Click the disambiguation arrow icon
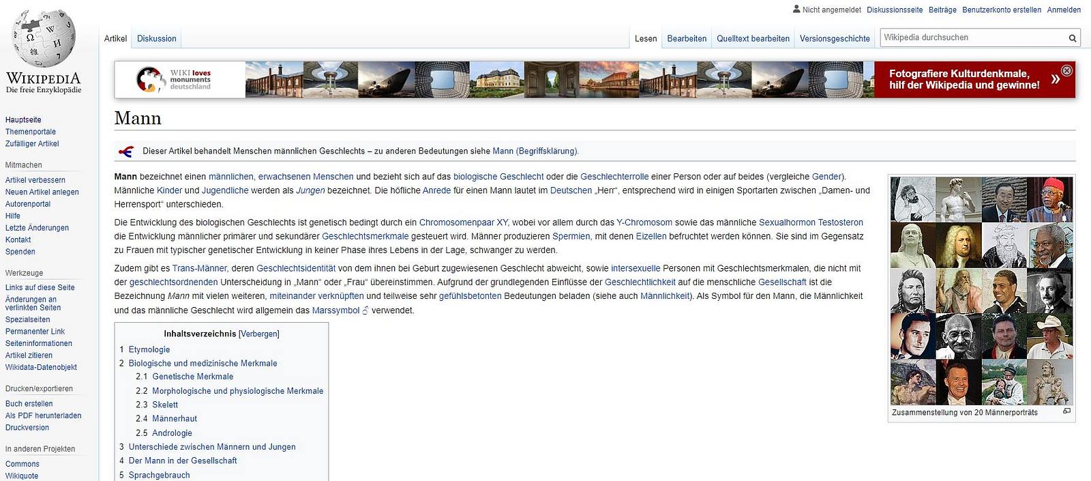 [x=125, y=151]
